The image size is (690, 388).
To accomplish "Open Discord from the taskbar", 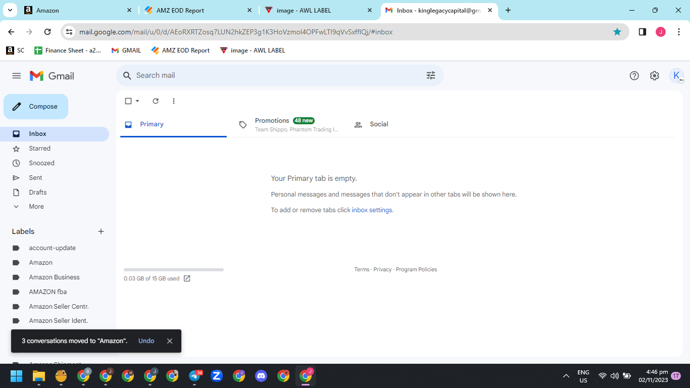I will [261, 376].
